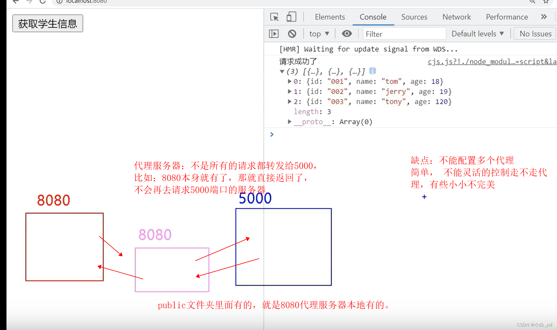Expand array item 0 with tom
The image size is (557, 330).
pyautogui.click(x=289, y=81)
